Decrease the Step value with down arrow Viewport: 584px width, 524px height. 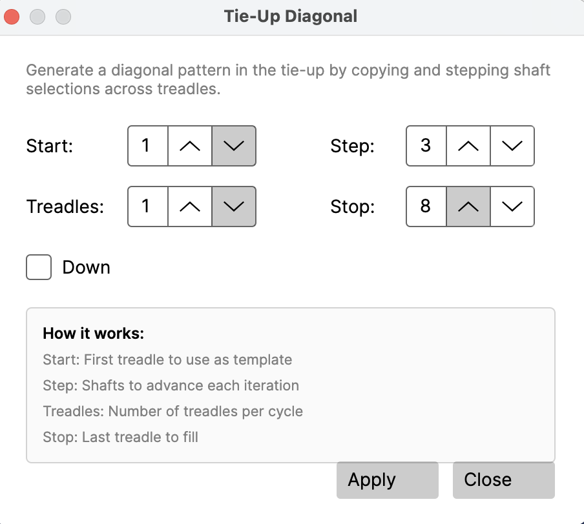coord(512,146)
